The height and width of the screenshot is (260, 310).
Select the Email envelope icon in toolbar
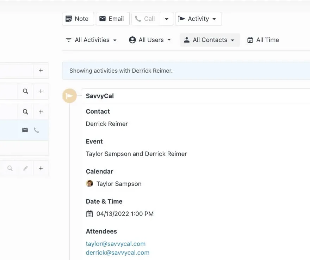point(103,18)
